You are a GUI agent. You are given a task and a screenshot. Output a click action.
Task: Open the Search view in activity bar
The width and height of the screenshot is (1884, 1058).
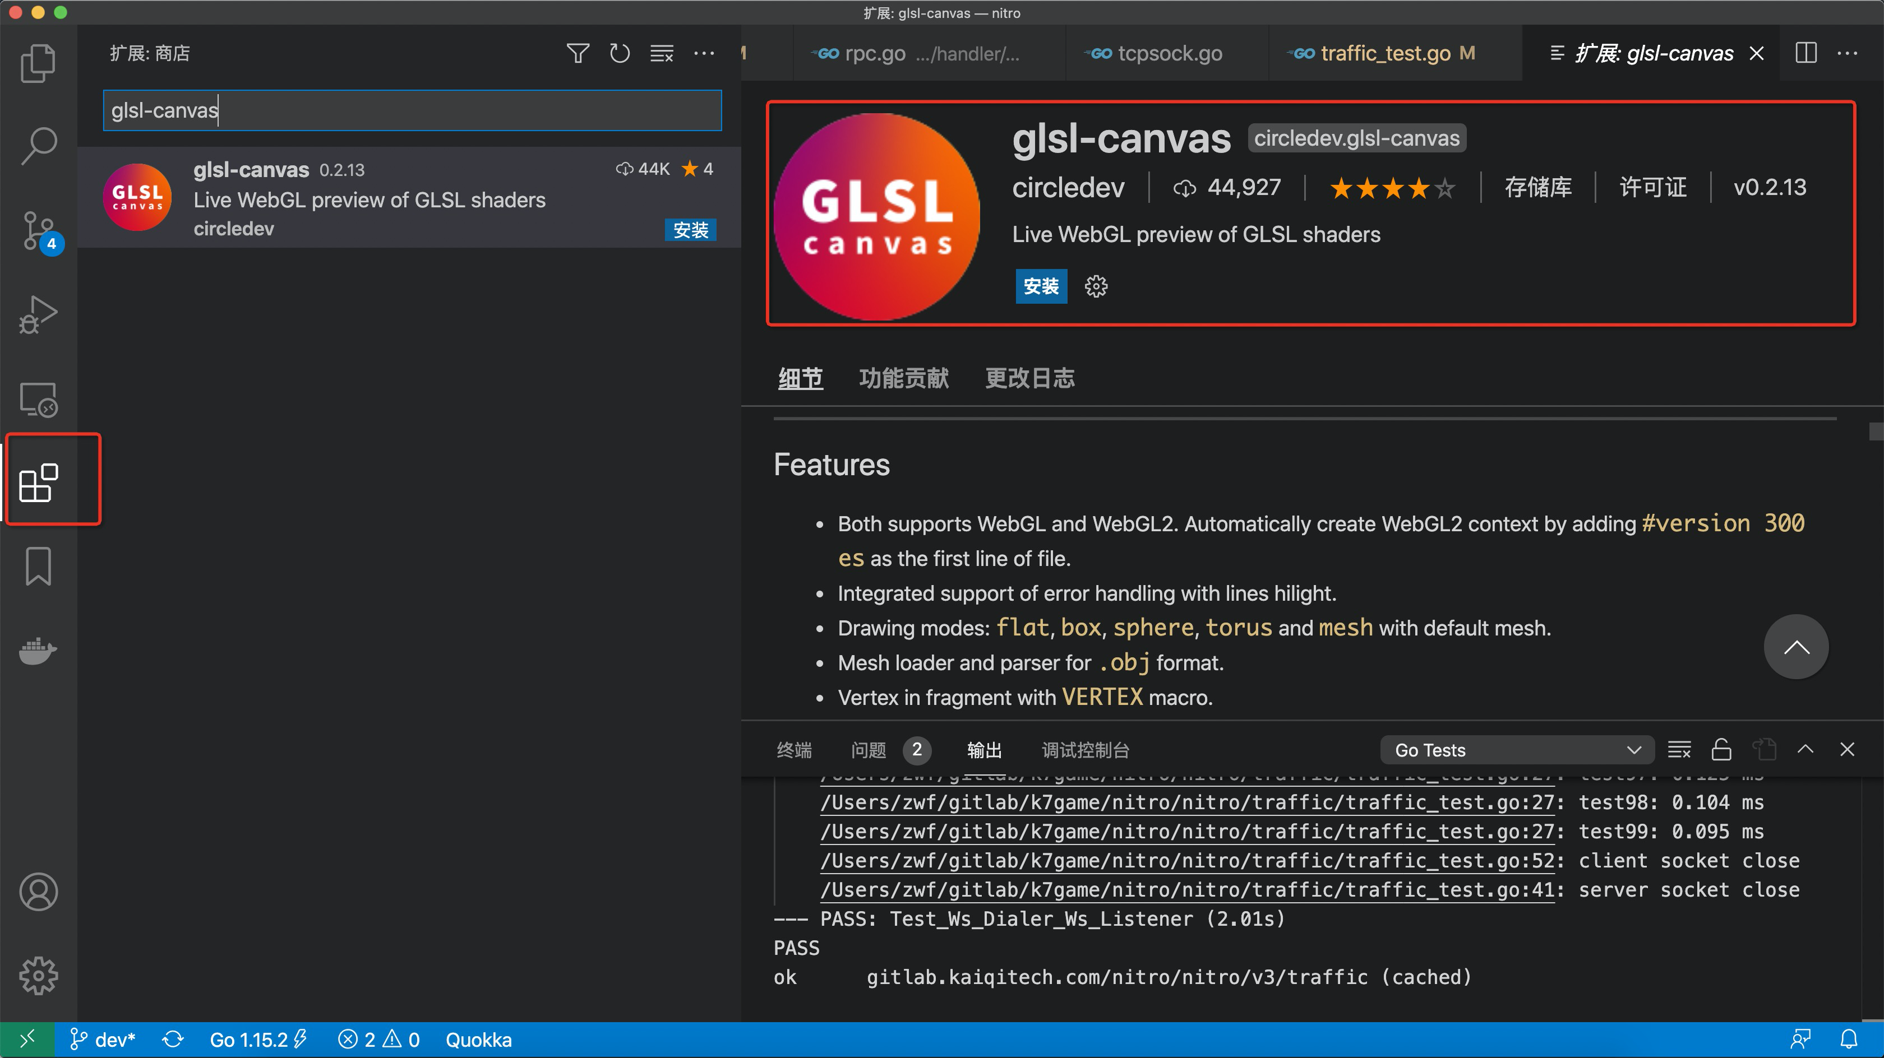point(38,146)
